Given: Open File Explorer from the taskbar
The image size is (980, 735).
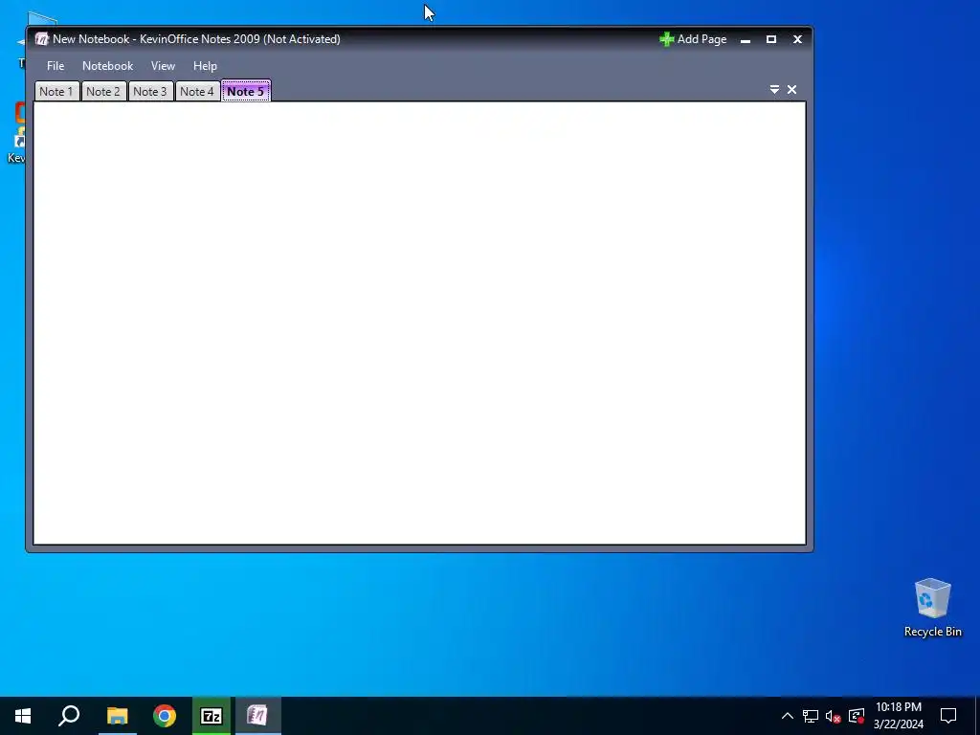Looking at the screenshot, I should tap(117, 716).
